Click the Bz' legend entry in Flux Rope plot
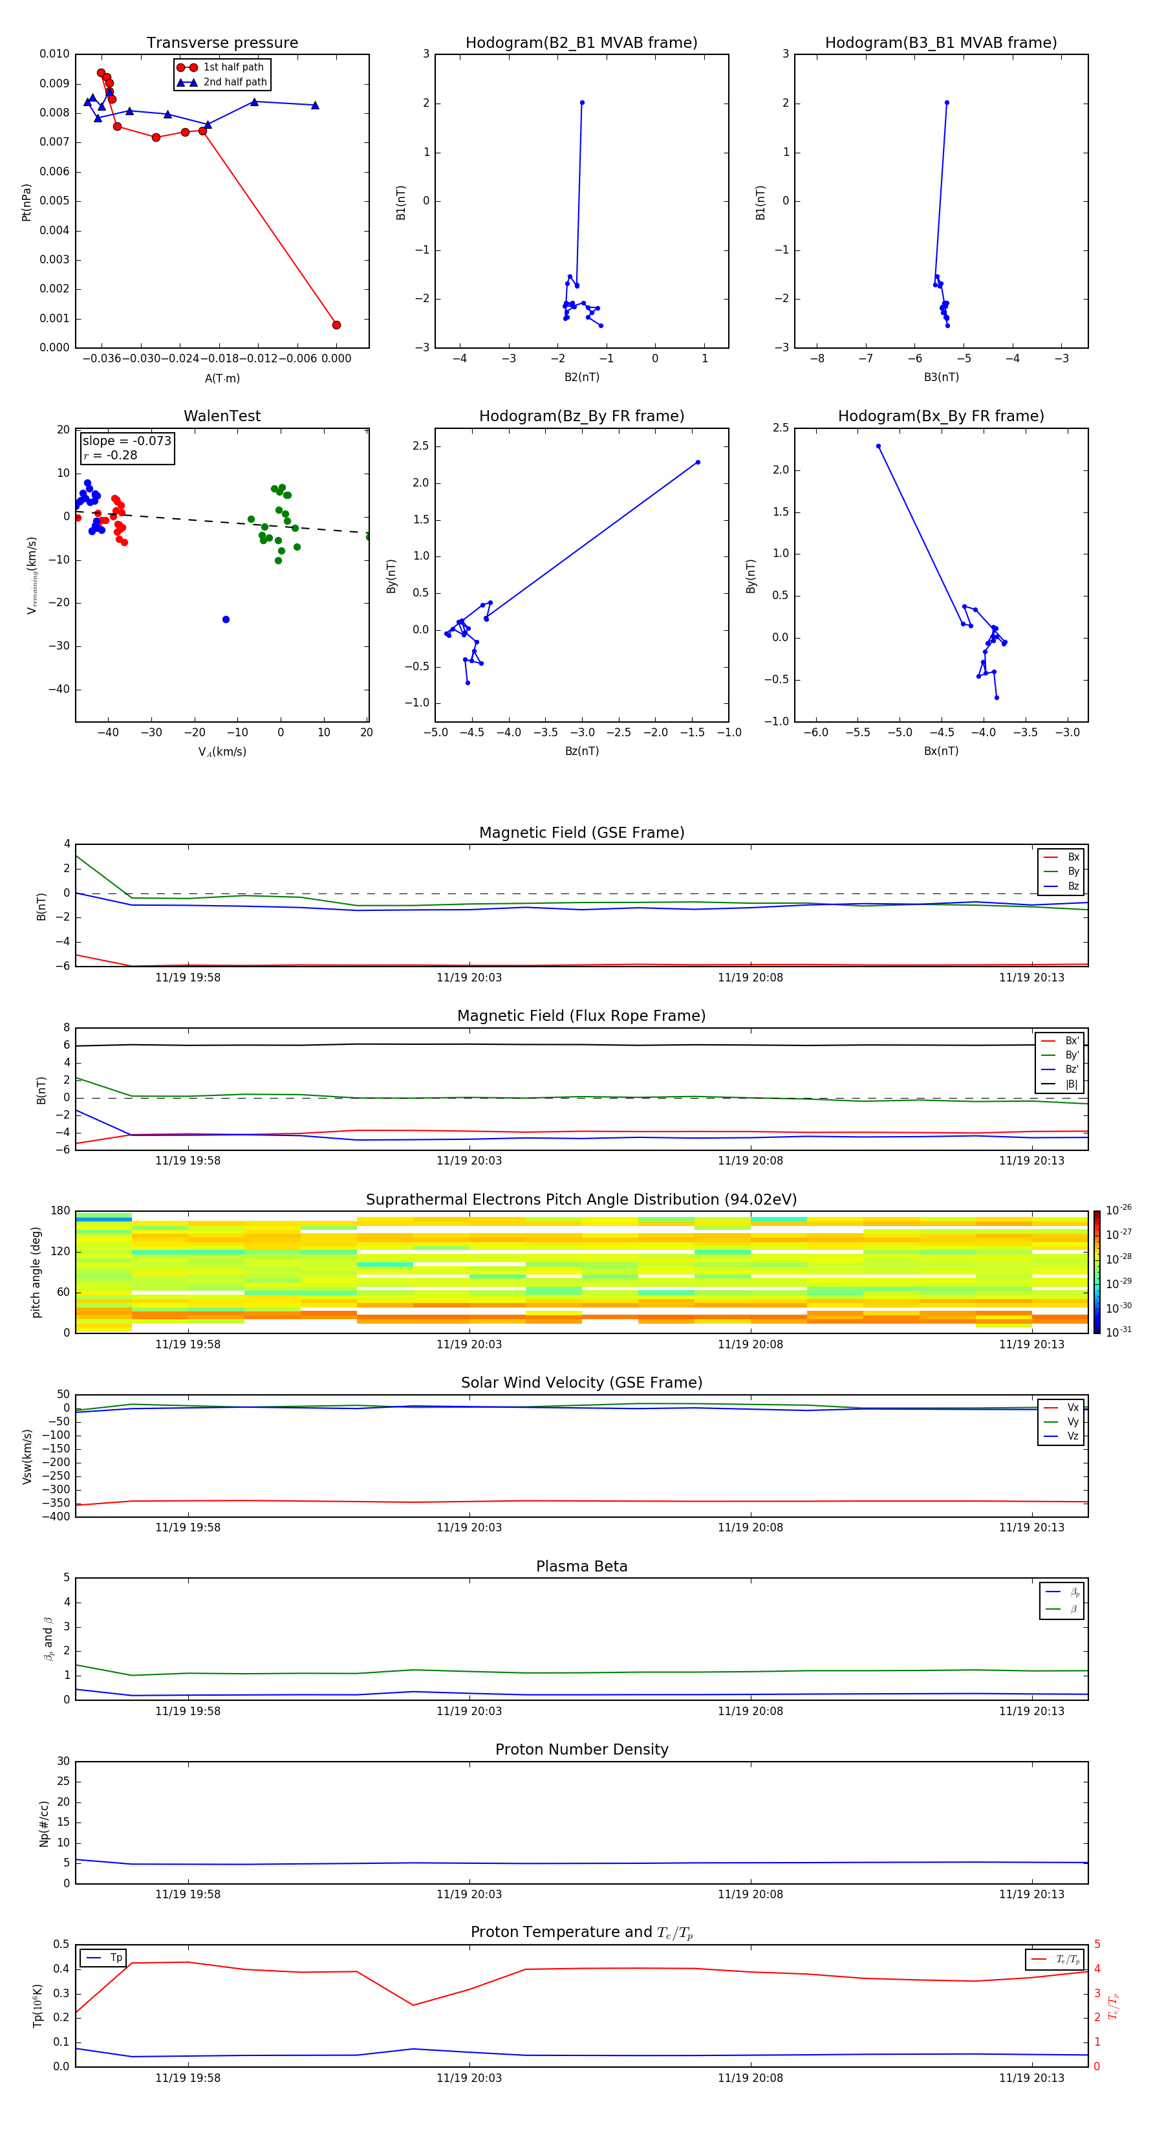1164x2135 pixels. pyautogui.click(x=1061, y=1069)
